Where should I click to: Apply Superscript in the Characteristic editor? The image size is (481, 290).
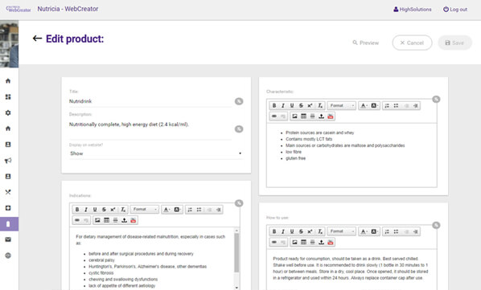tap(310, 106)
